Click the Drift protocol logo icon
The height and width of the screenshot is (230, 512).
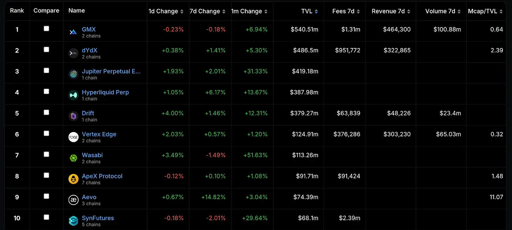(x=73, y=116)
